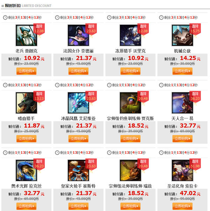Open the 嗜血猎手 wolf skin image
The height and width of the screenshot is (211, 210).
point(26,103)
